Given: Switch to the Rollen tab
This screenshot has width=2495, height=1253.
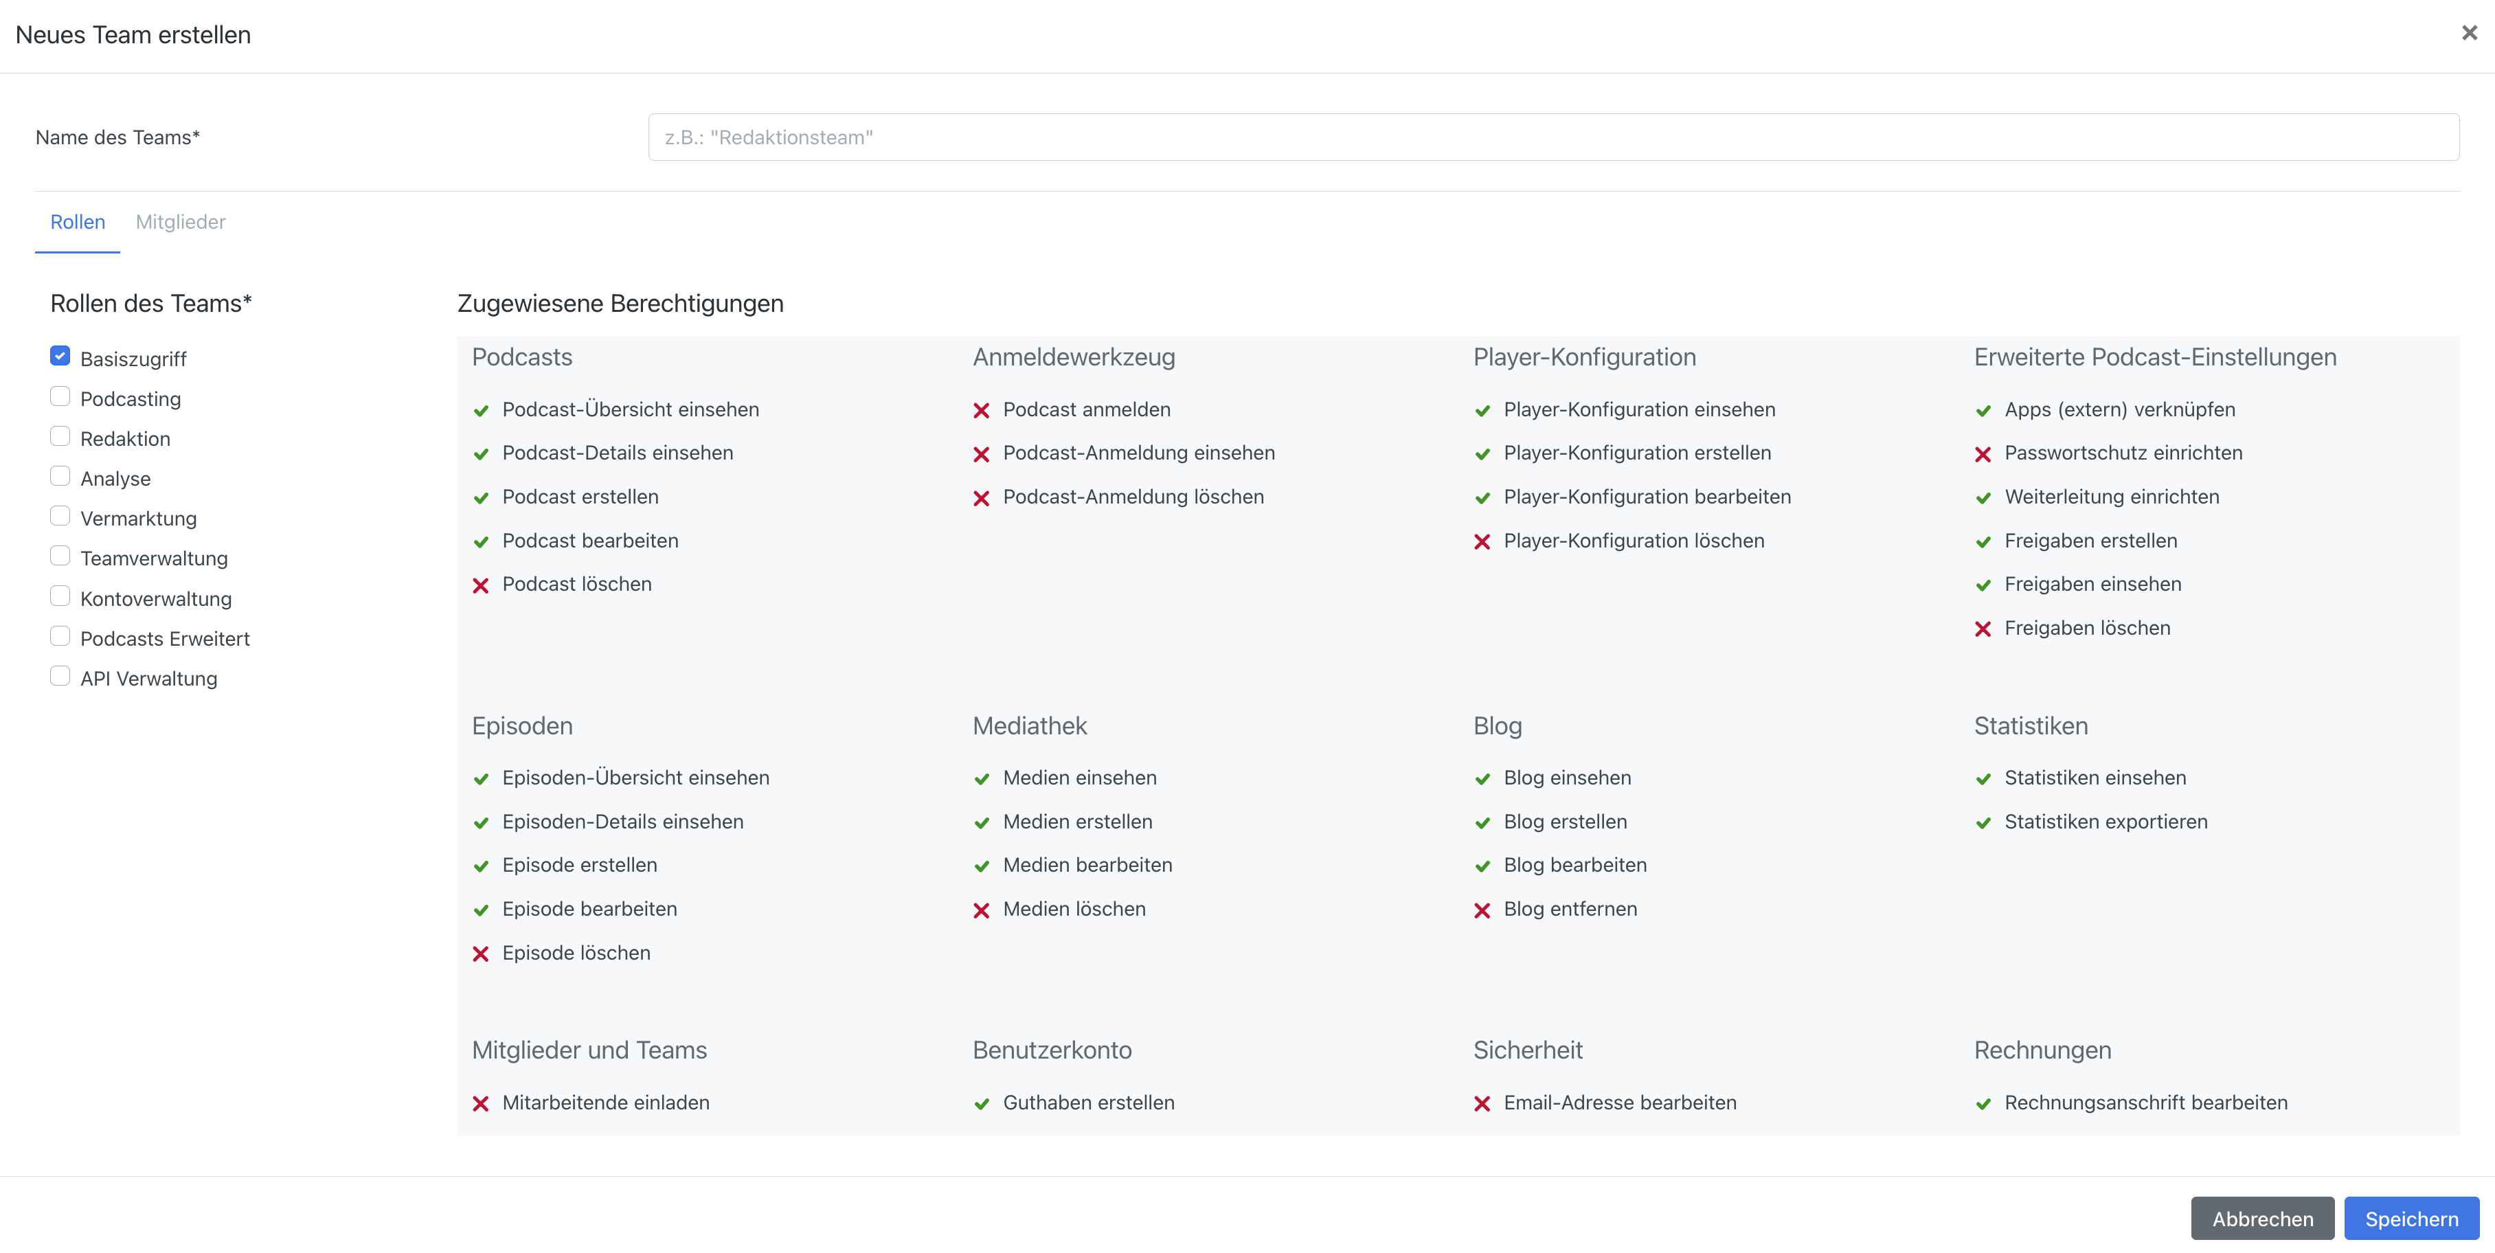Looking at the screenshot, I should tap(78, 222).
